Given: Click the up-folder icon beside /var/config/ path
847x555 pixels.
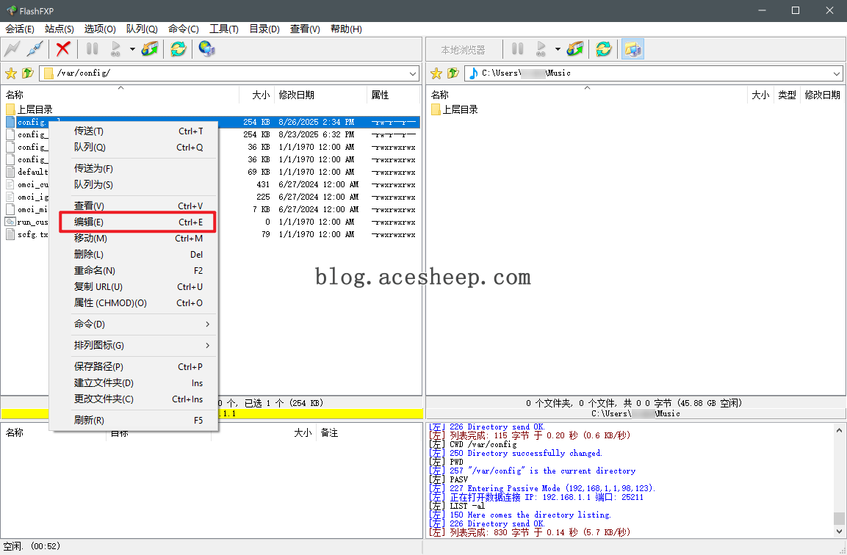Looking at the screenshot, I should pyautogui.click(x=28, y=73).
